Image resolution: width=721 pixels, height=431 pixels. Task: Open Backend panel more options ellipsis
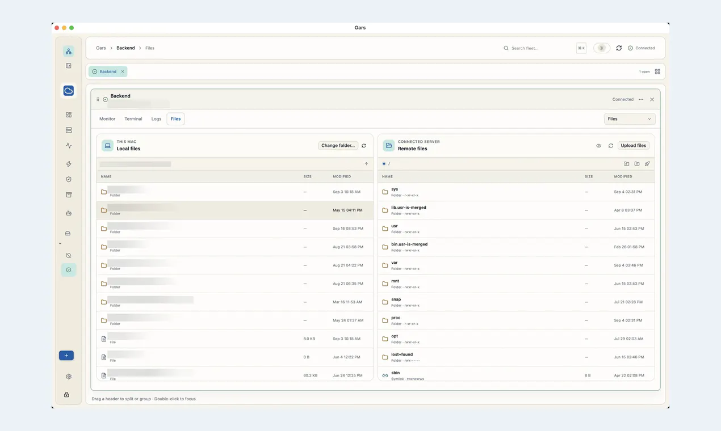(641, 99)
